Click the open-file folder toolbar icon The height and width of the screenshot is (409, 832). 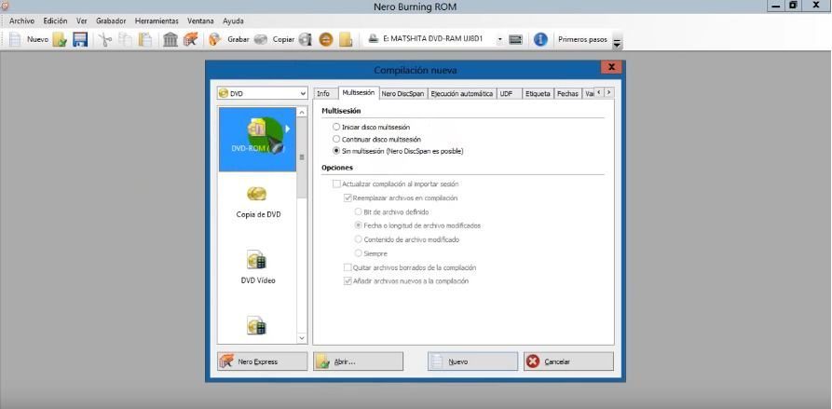(x=60, y=40)
